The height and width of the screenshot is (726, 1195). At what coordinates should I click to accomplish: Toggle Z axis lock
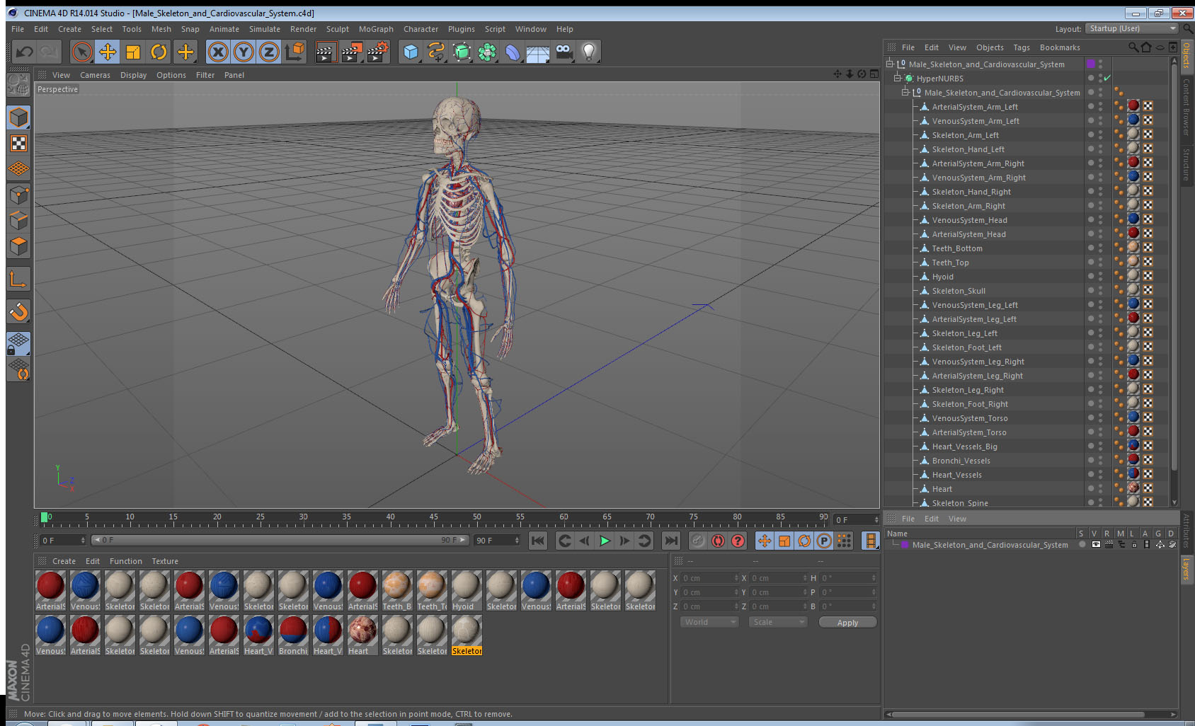coord(269,52)
